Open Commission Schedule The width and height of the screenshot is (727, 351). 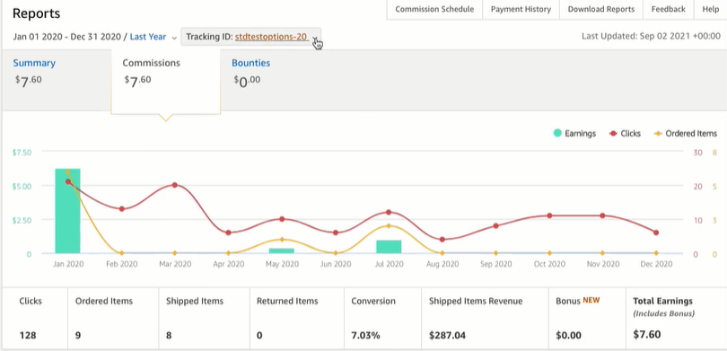pos(434,9)
